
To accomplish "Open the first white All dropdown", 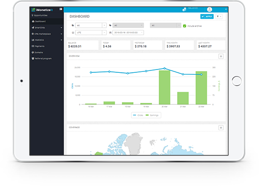I will click(x=91, y=25).
